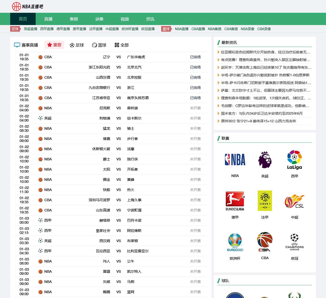Click the 中超直播 link
326x298 pixels.
point(112,29)
